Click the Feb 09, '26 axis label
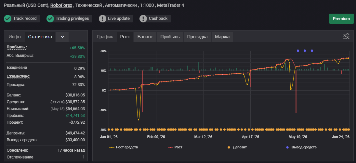This screenshot has width=356, height=163. coord(156,137)
